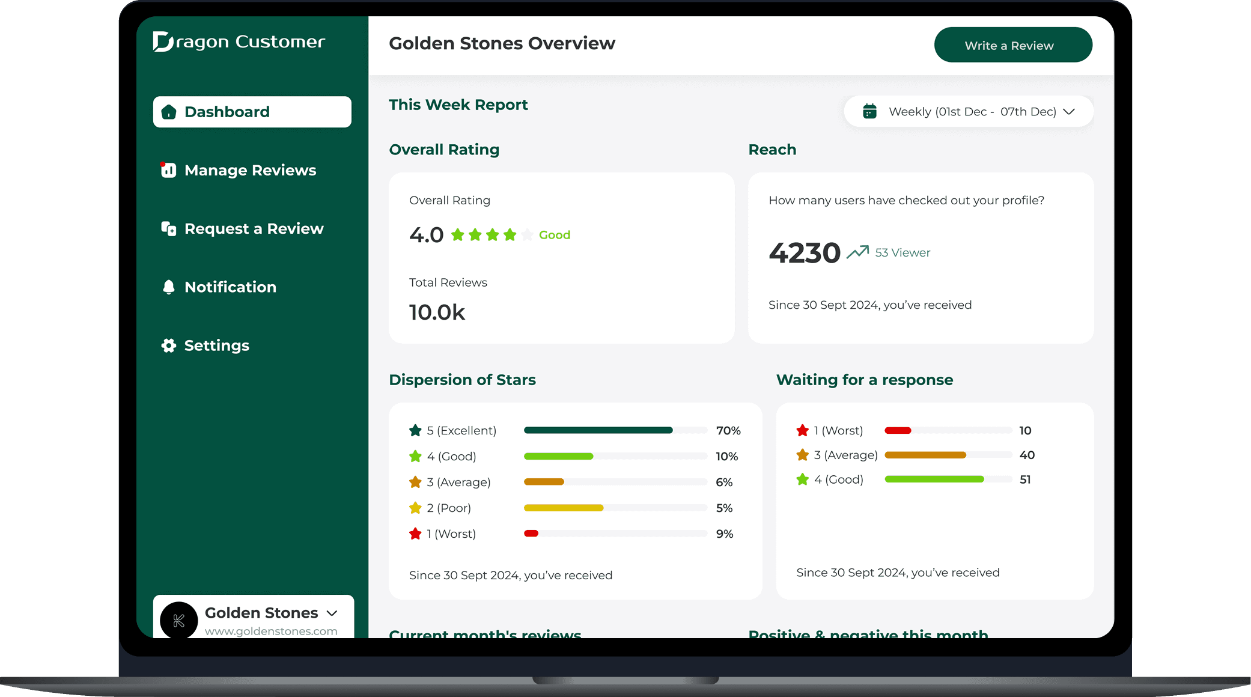Click the calendar icon in weekly report selector
This screenshot has width=1251, height=697.
click(x=869, y=111)
